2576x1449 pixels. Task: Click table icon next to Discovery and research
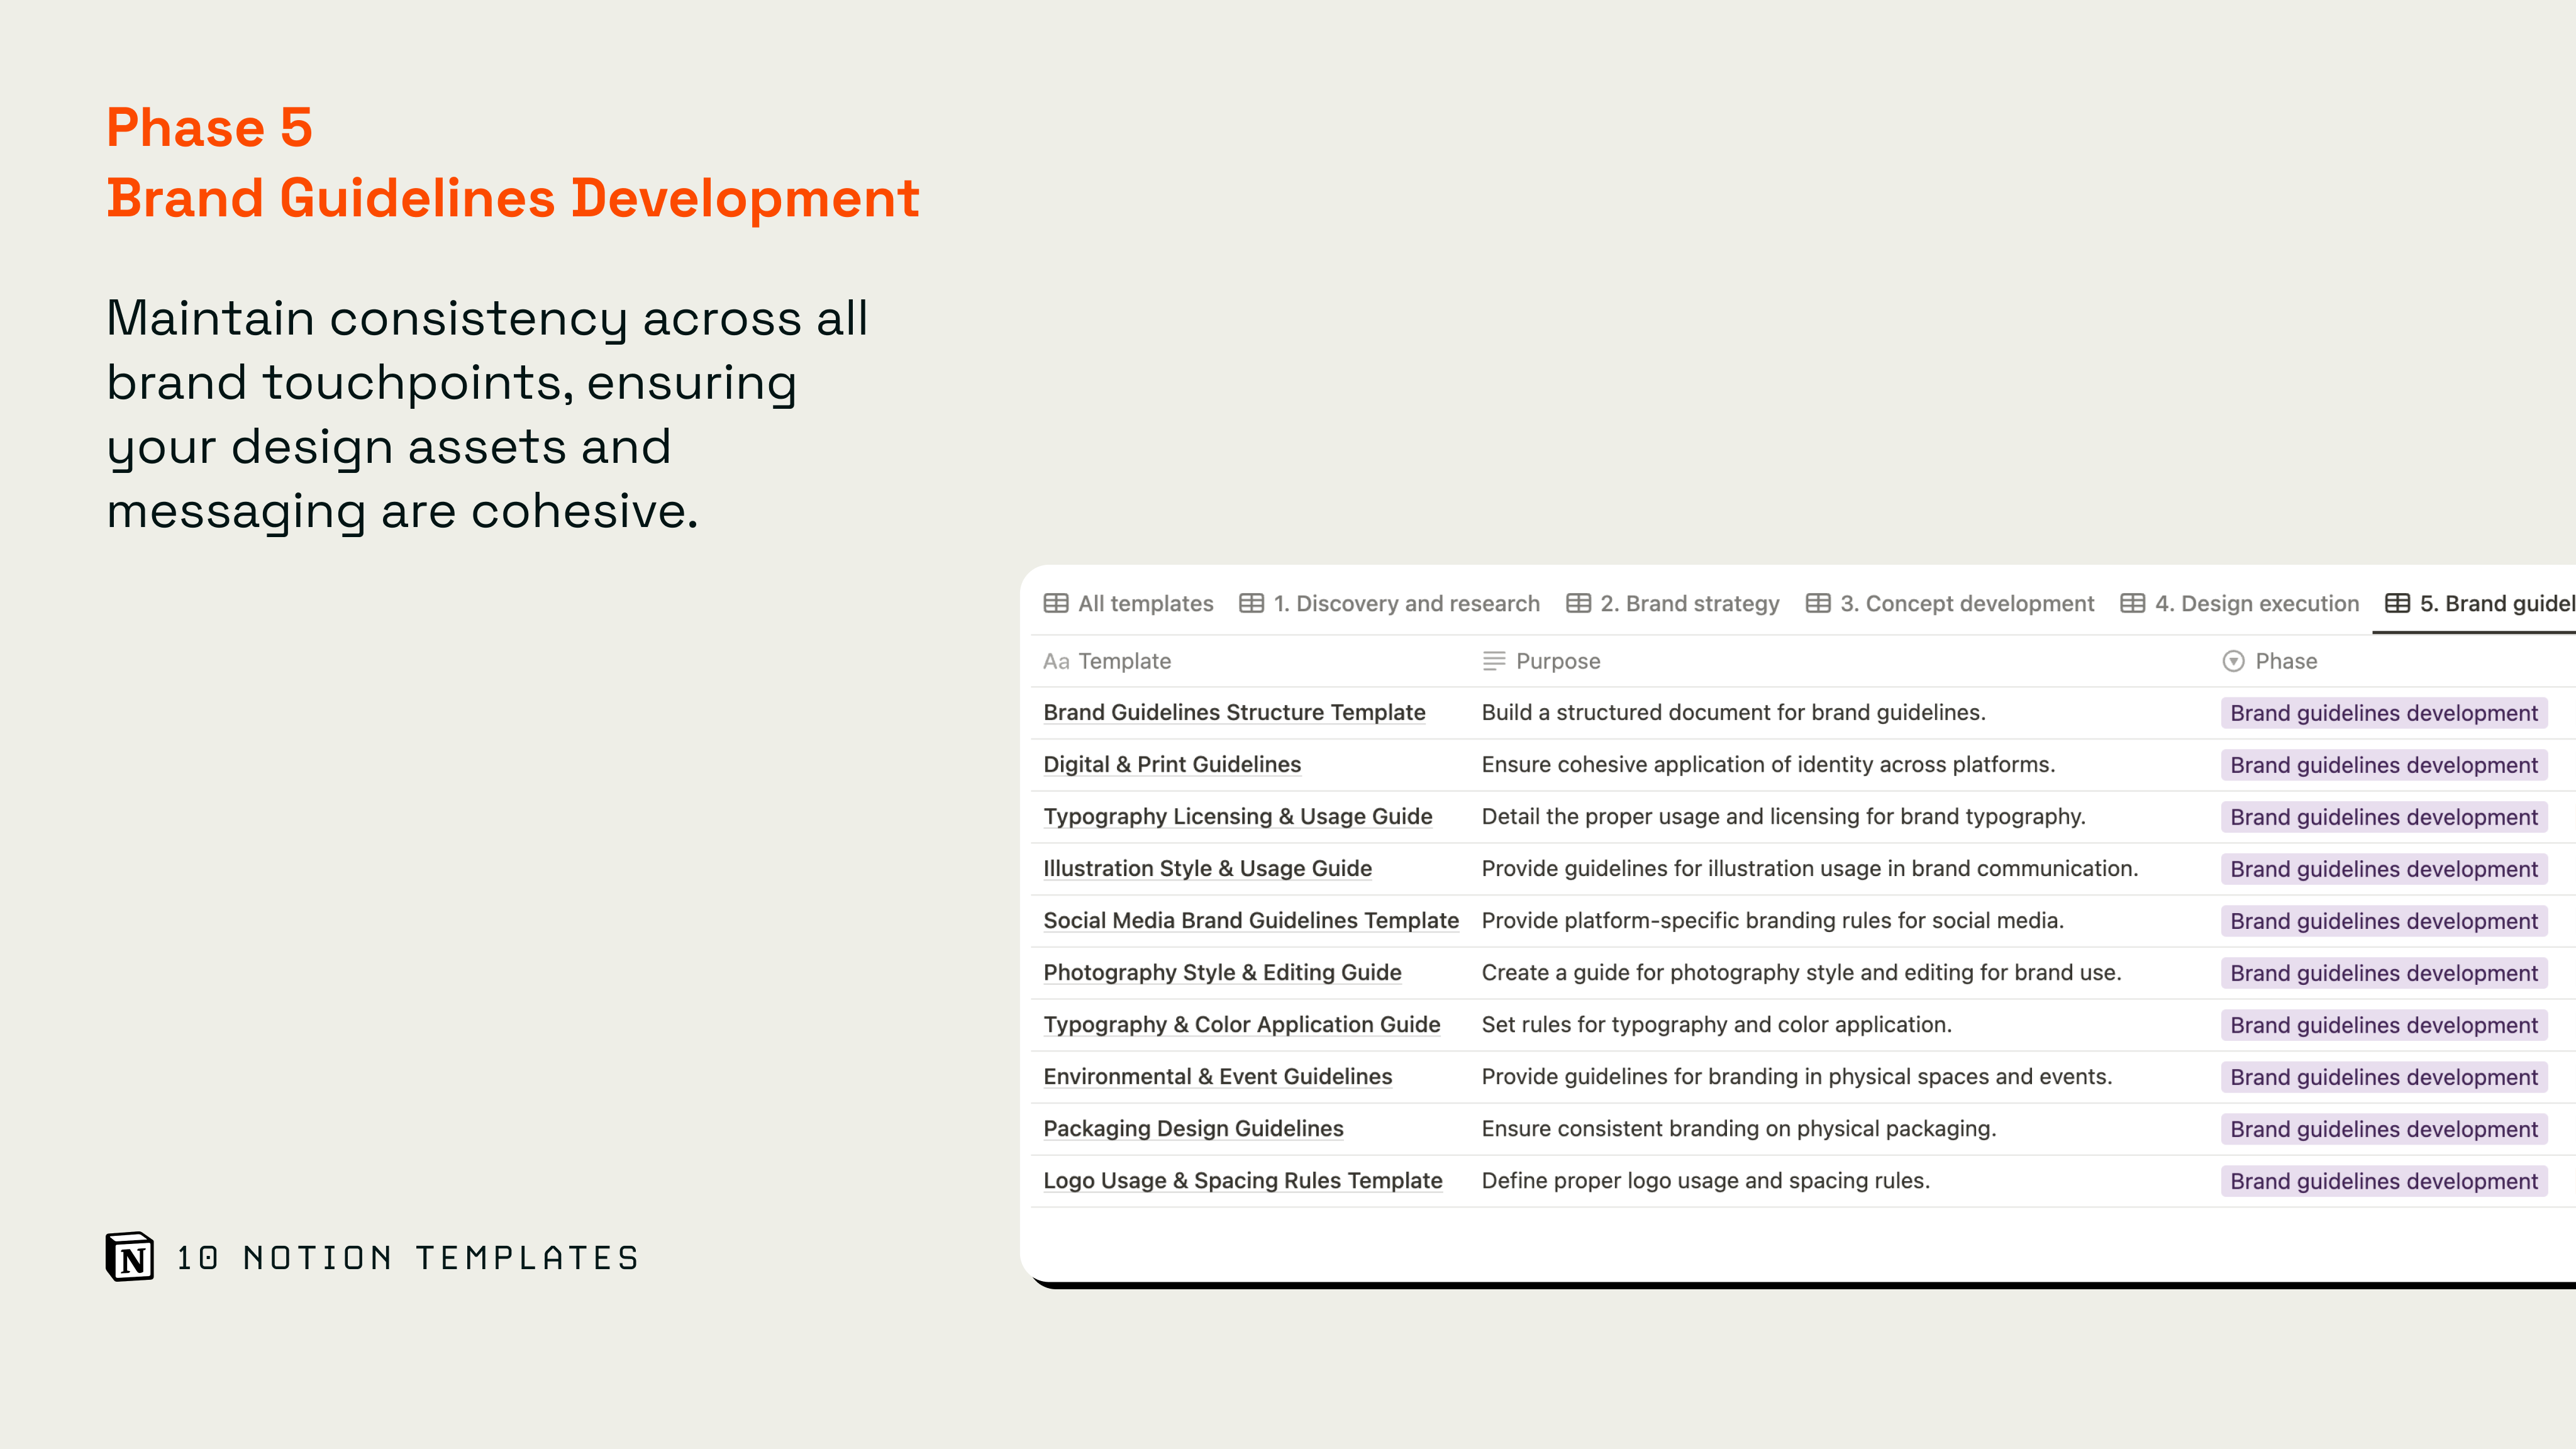coord(1251,603)
